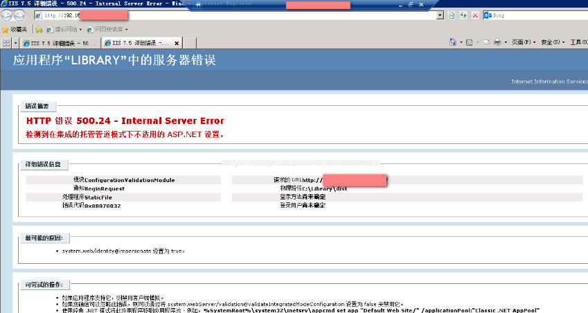Click the Compatibility View page icon
588x313 pixels.
452,15
